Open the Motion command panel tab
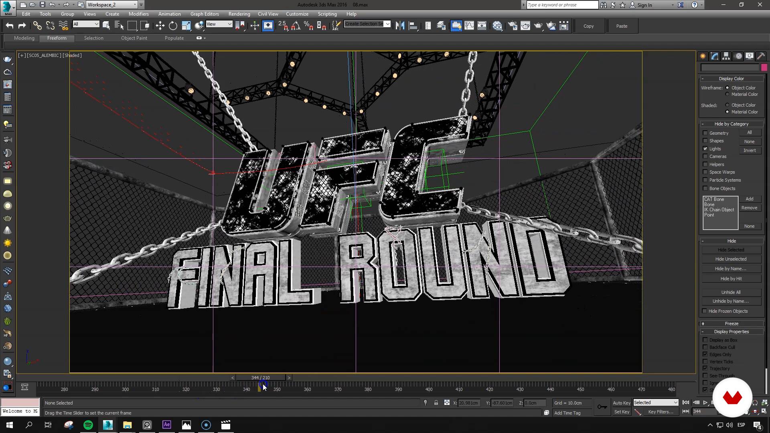This screenshot has height=433, width=770. (x=738, y=56)
